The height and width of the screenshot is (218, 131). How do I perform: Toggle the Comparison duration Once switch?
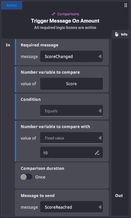(x=27, y=177)
